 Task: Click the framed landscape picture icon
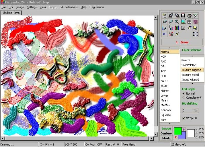[183, 22]
